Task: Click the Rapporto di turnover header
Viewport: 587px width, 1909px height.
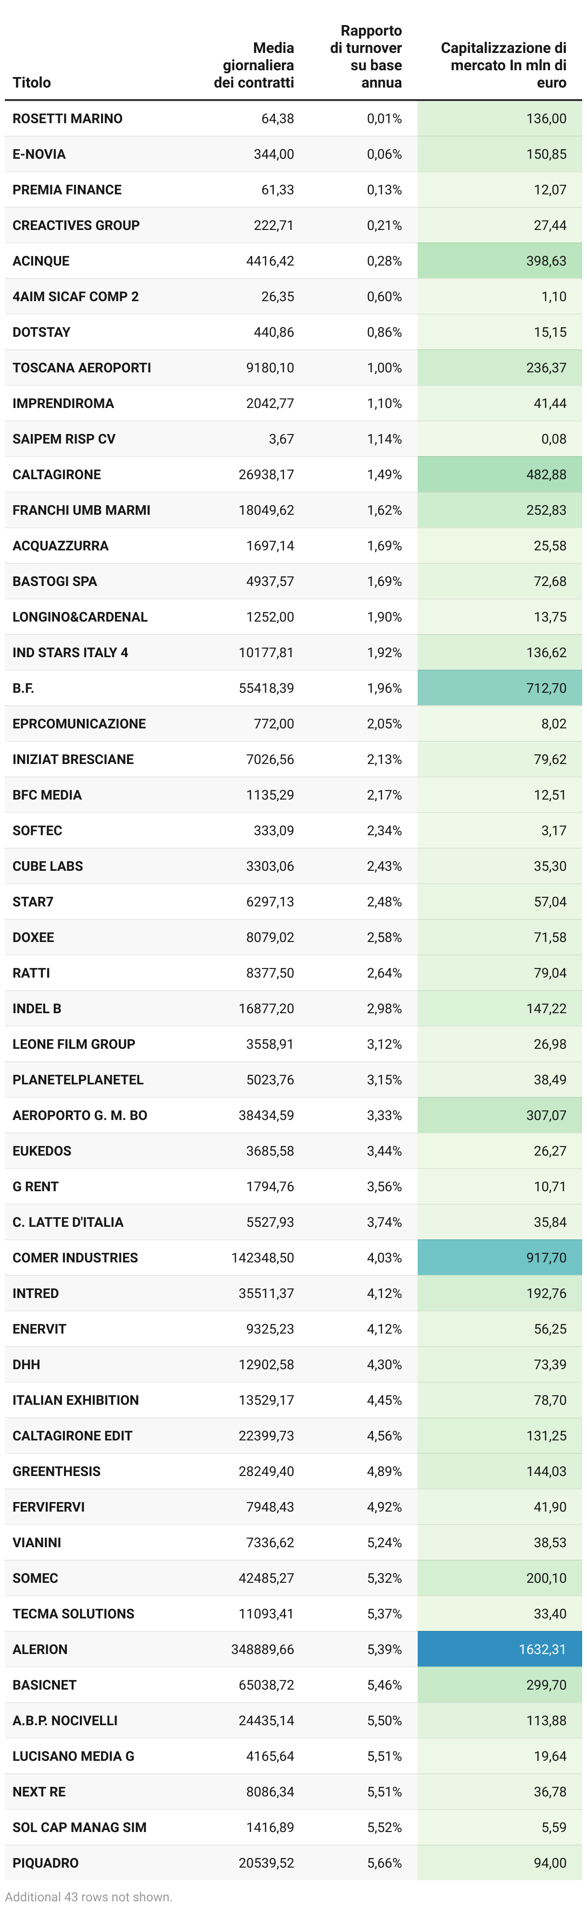Action: click(x=366, y=56)
